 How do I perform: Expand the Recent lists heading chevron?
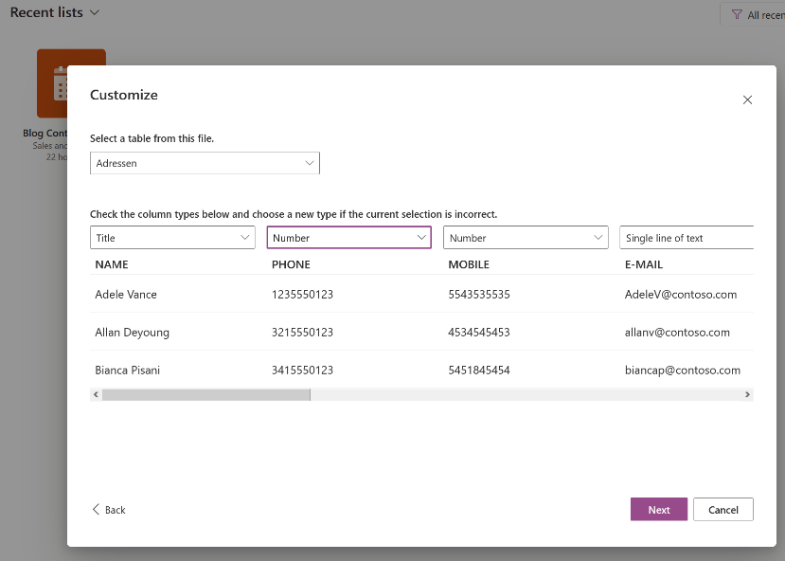point(94,13)
